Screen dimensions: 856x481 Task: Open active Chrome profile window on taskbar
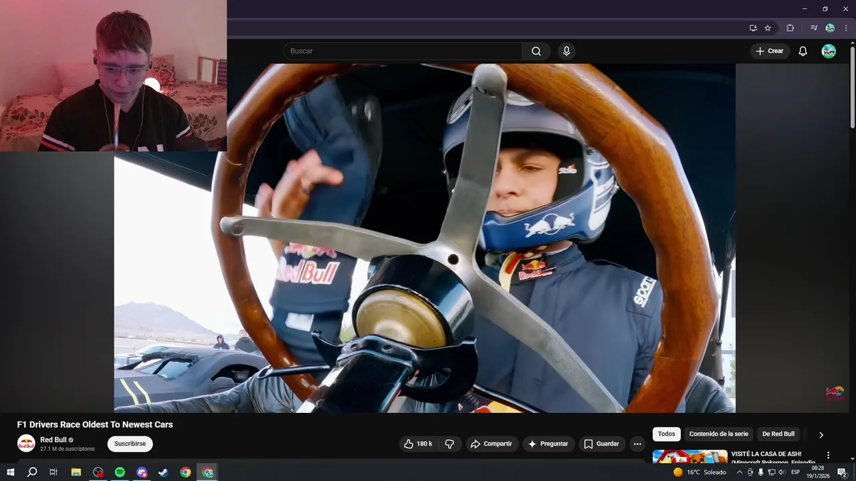pyautogui.click(x=208, y=472)
